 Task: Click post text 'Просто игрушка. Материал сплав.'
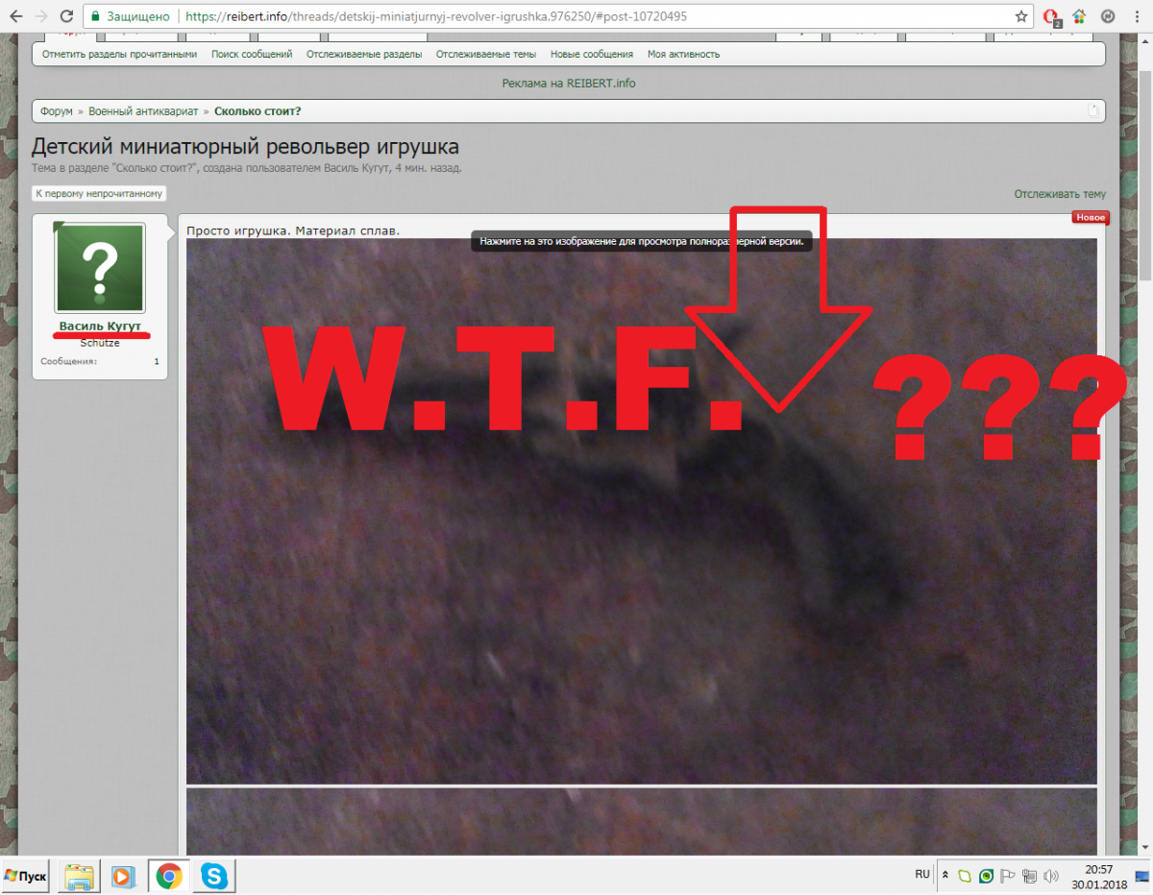tap(293, 230)
